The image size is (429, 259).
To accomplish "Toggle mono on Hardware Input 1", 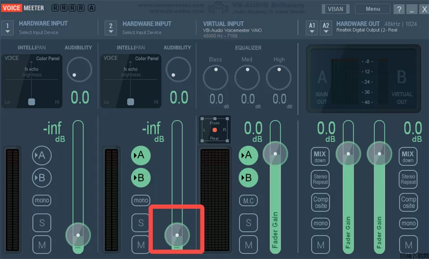I will [42, 200].
